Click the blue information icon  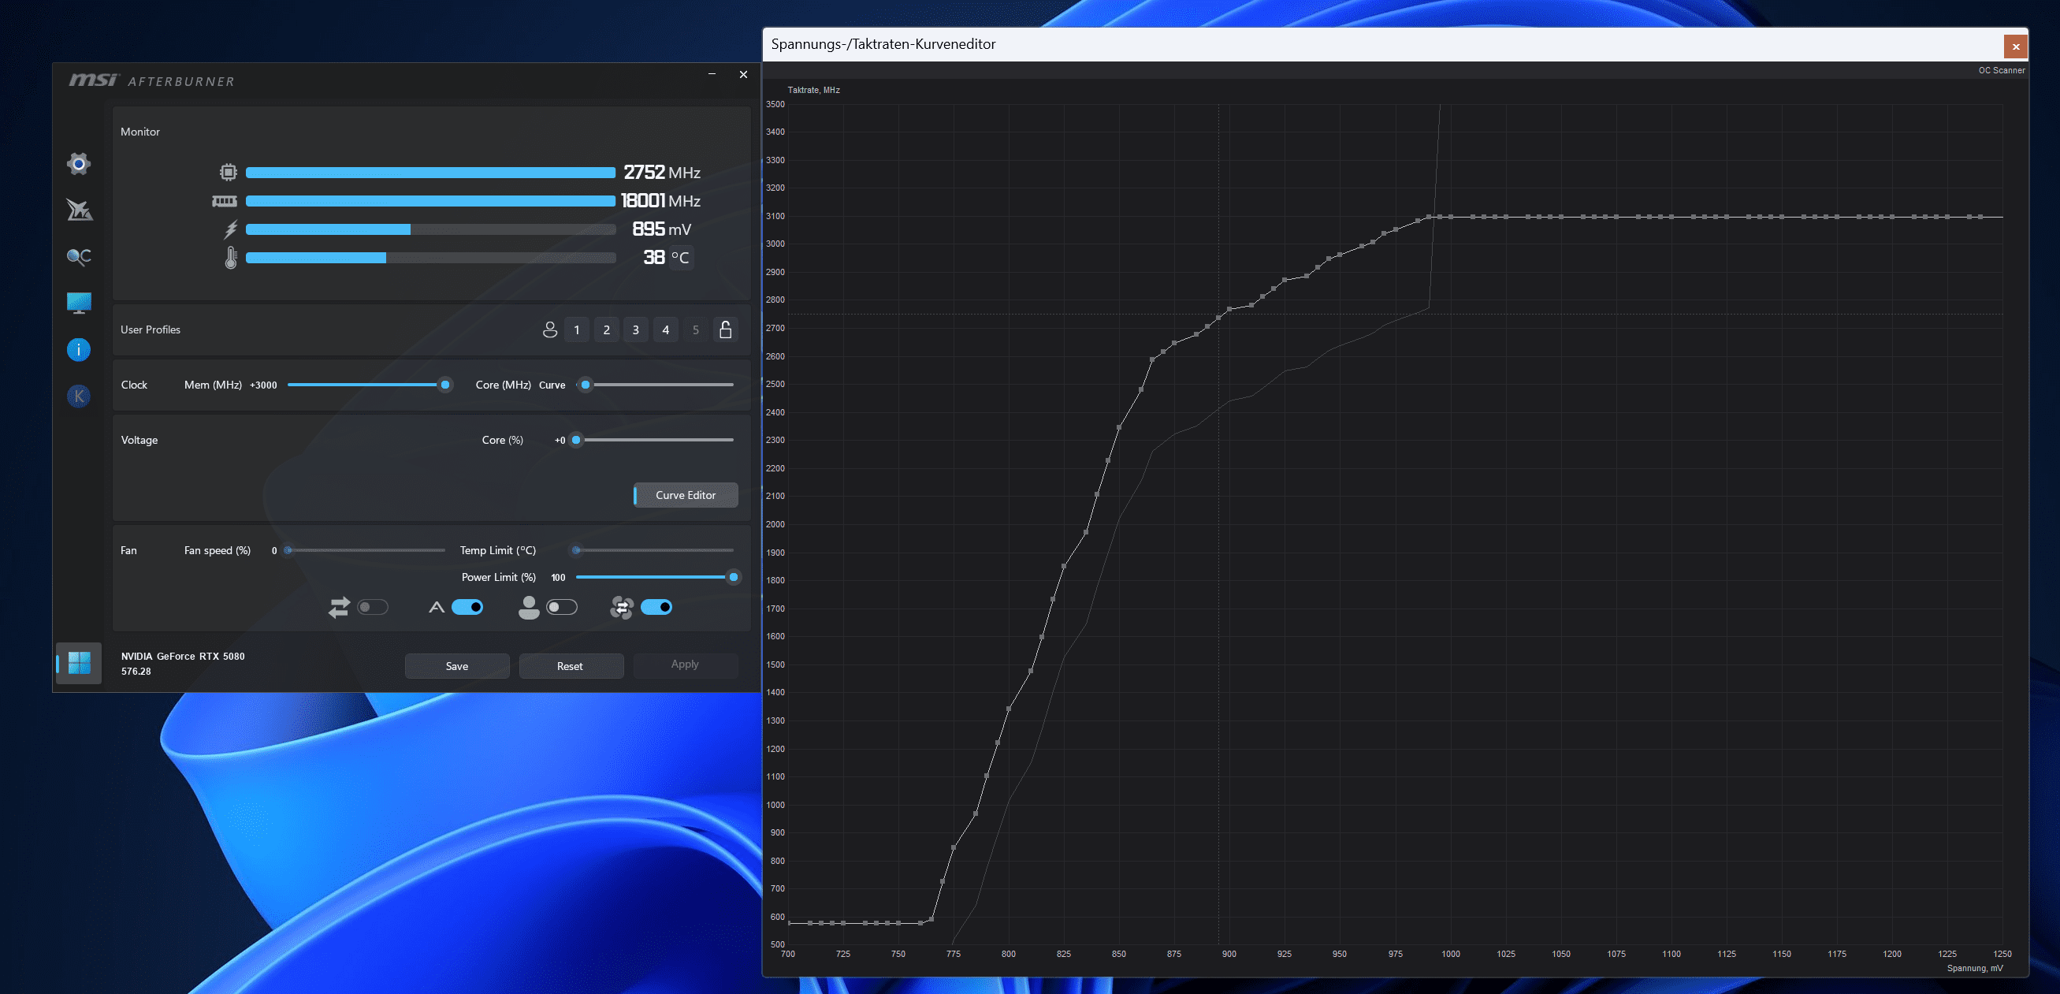[x=78, y=349]
